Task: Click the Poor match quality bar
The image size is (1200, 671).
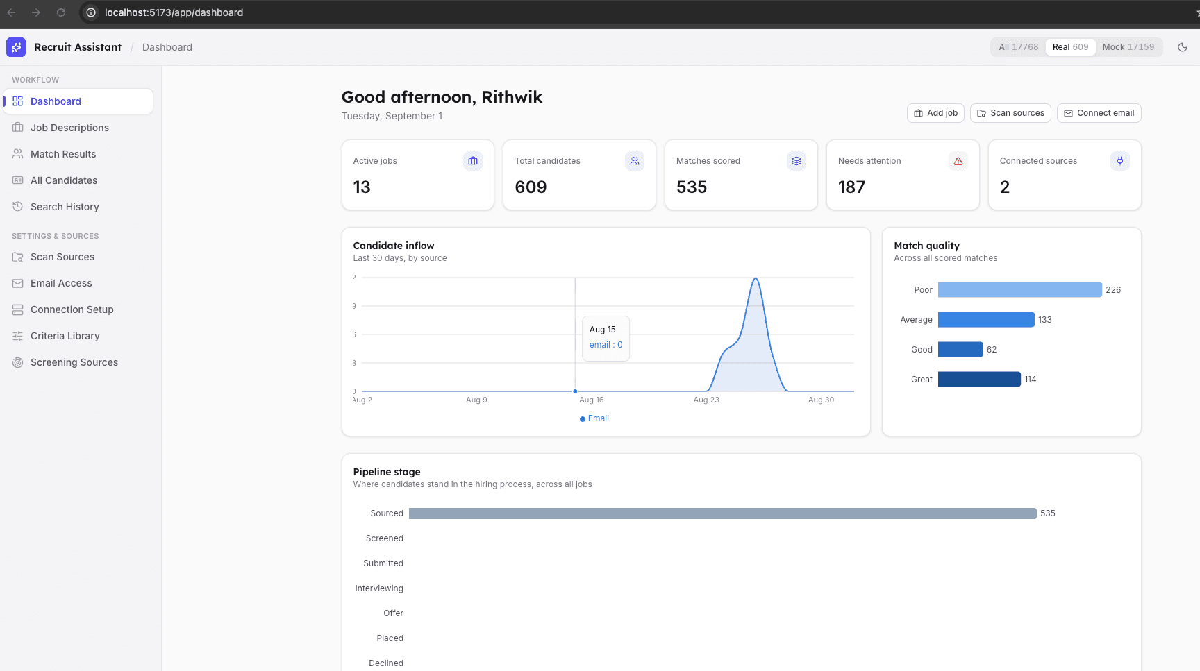Action: point(1020,290)
